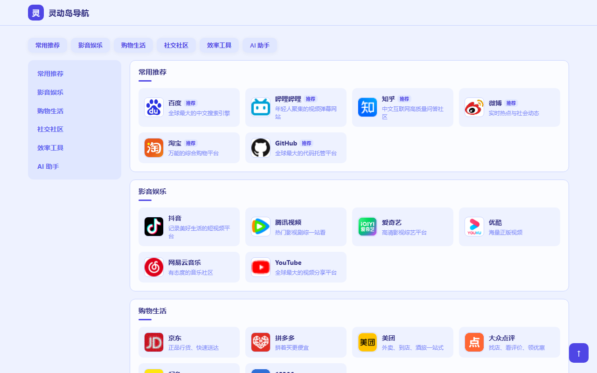Viewport: 597px width, 373px height.
Task: Click the YouTube play icon
Action: coord(261,267)
